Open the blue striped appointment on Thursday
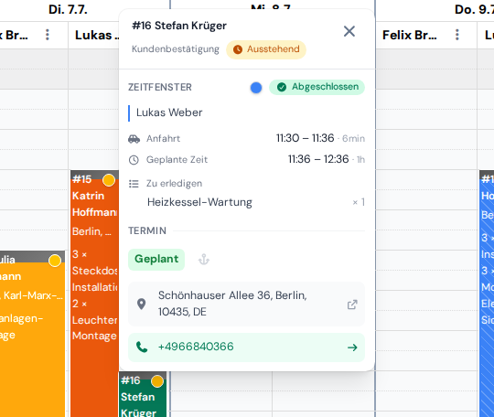Screen dimensions: 494x417 487,293
